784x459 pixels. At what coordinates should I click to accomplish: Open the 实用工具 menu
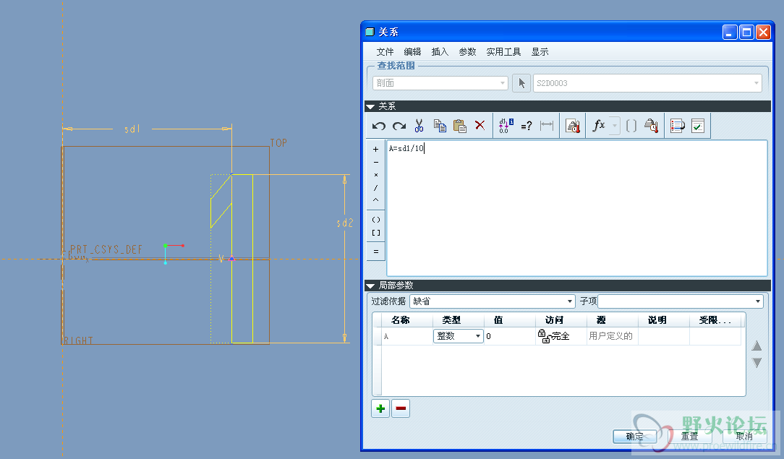503,52
